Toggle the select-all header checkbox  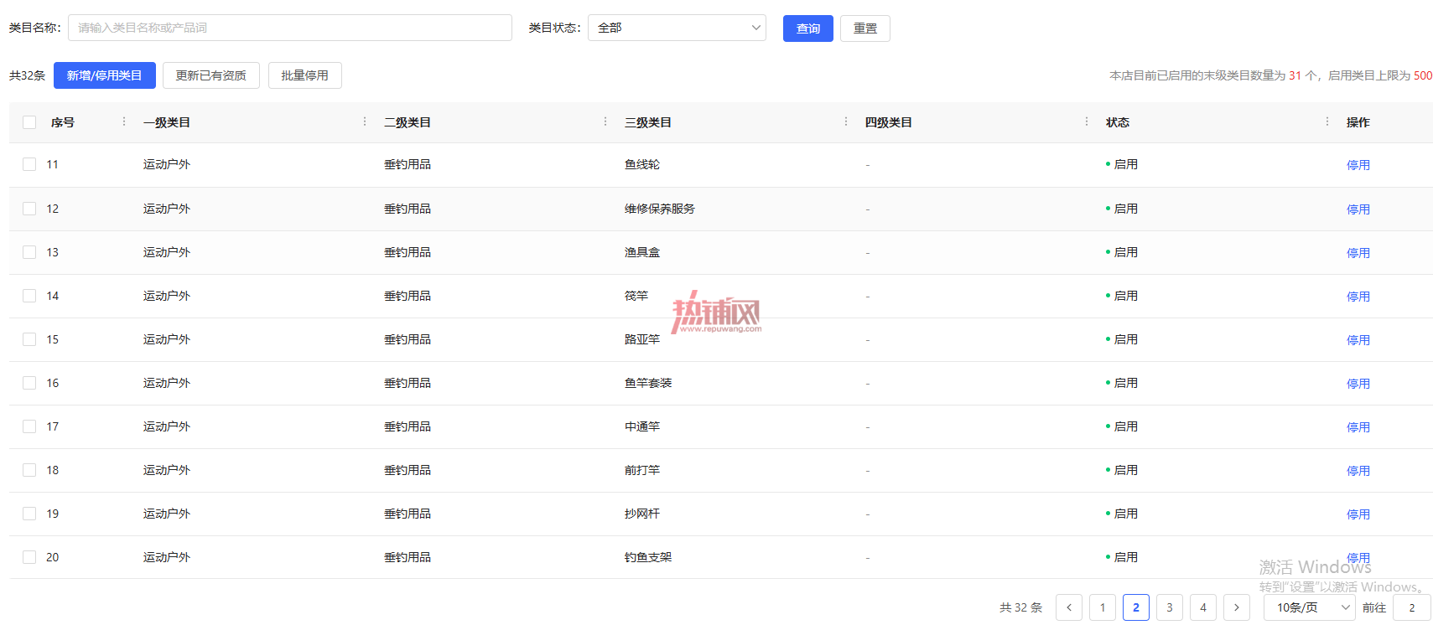click(x=29, y=122)
